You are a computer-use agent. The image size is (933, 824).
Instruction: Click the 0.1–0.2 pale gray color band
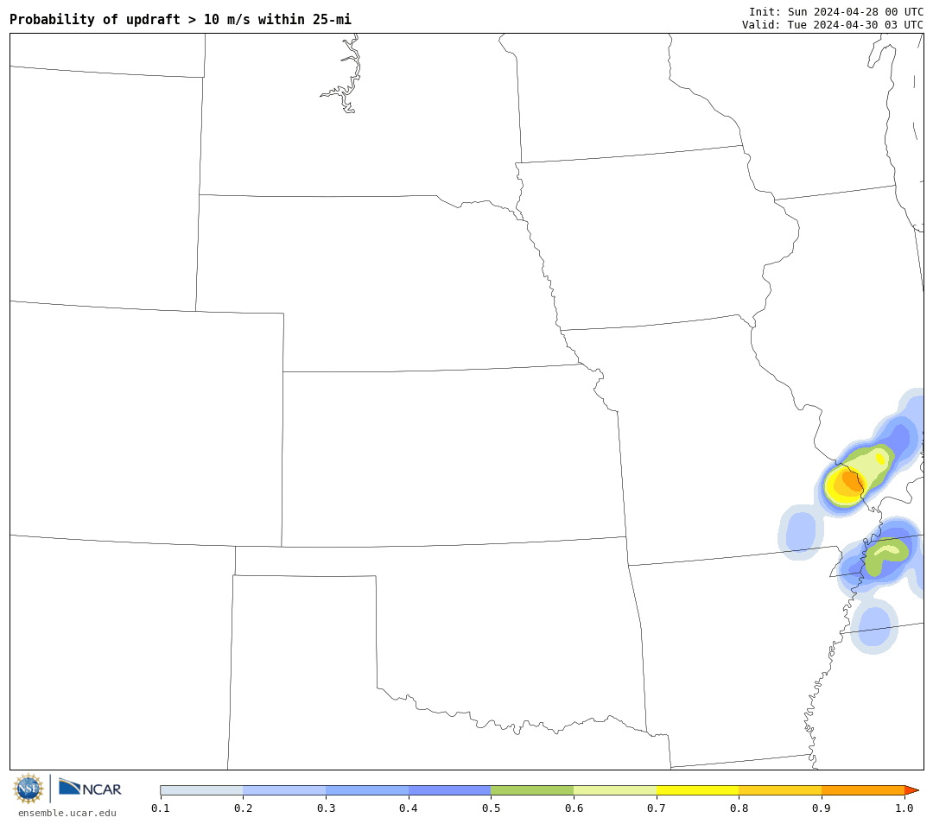click(201, 790)
